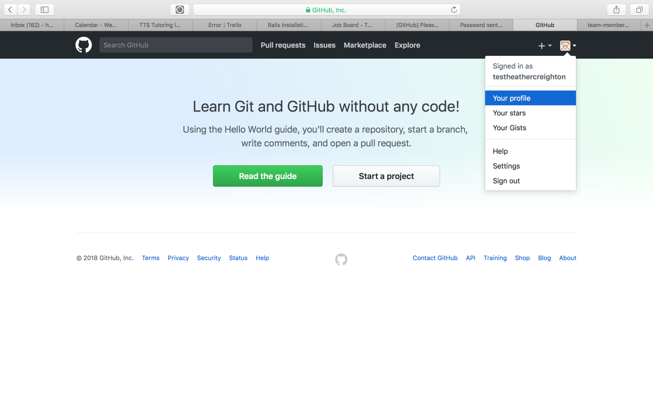Switch to the Job Board tab
The image size is (653, 408).
click(352, 25)
